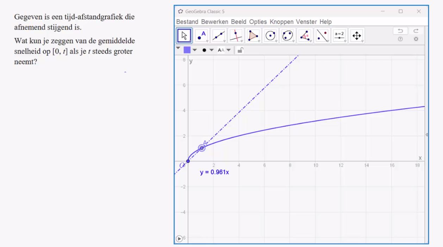443x247 pixels.
Task: Open the Bestand menu
Action: click(187, 22)
